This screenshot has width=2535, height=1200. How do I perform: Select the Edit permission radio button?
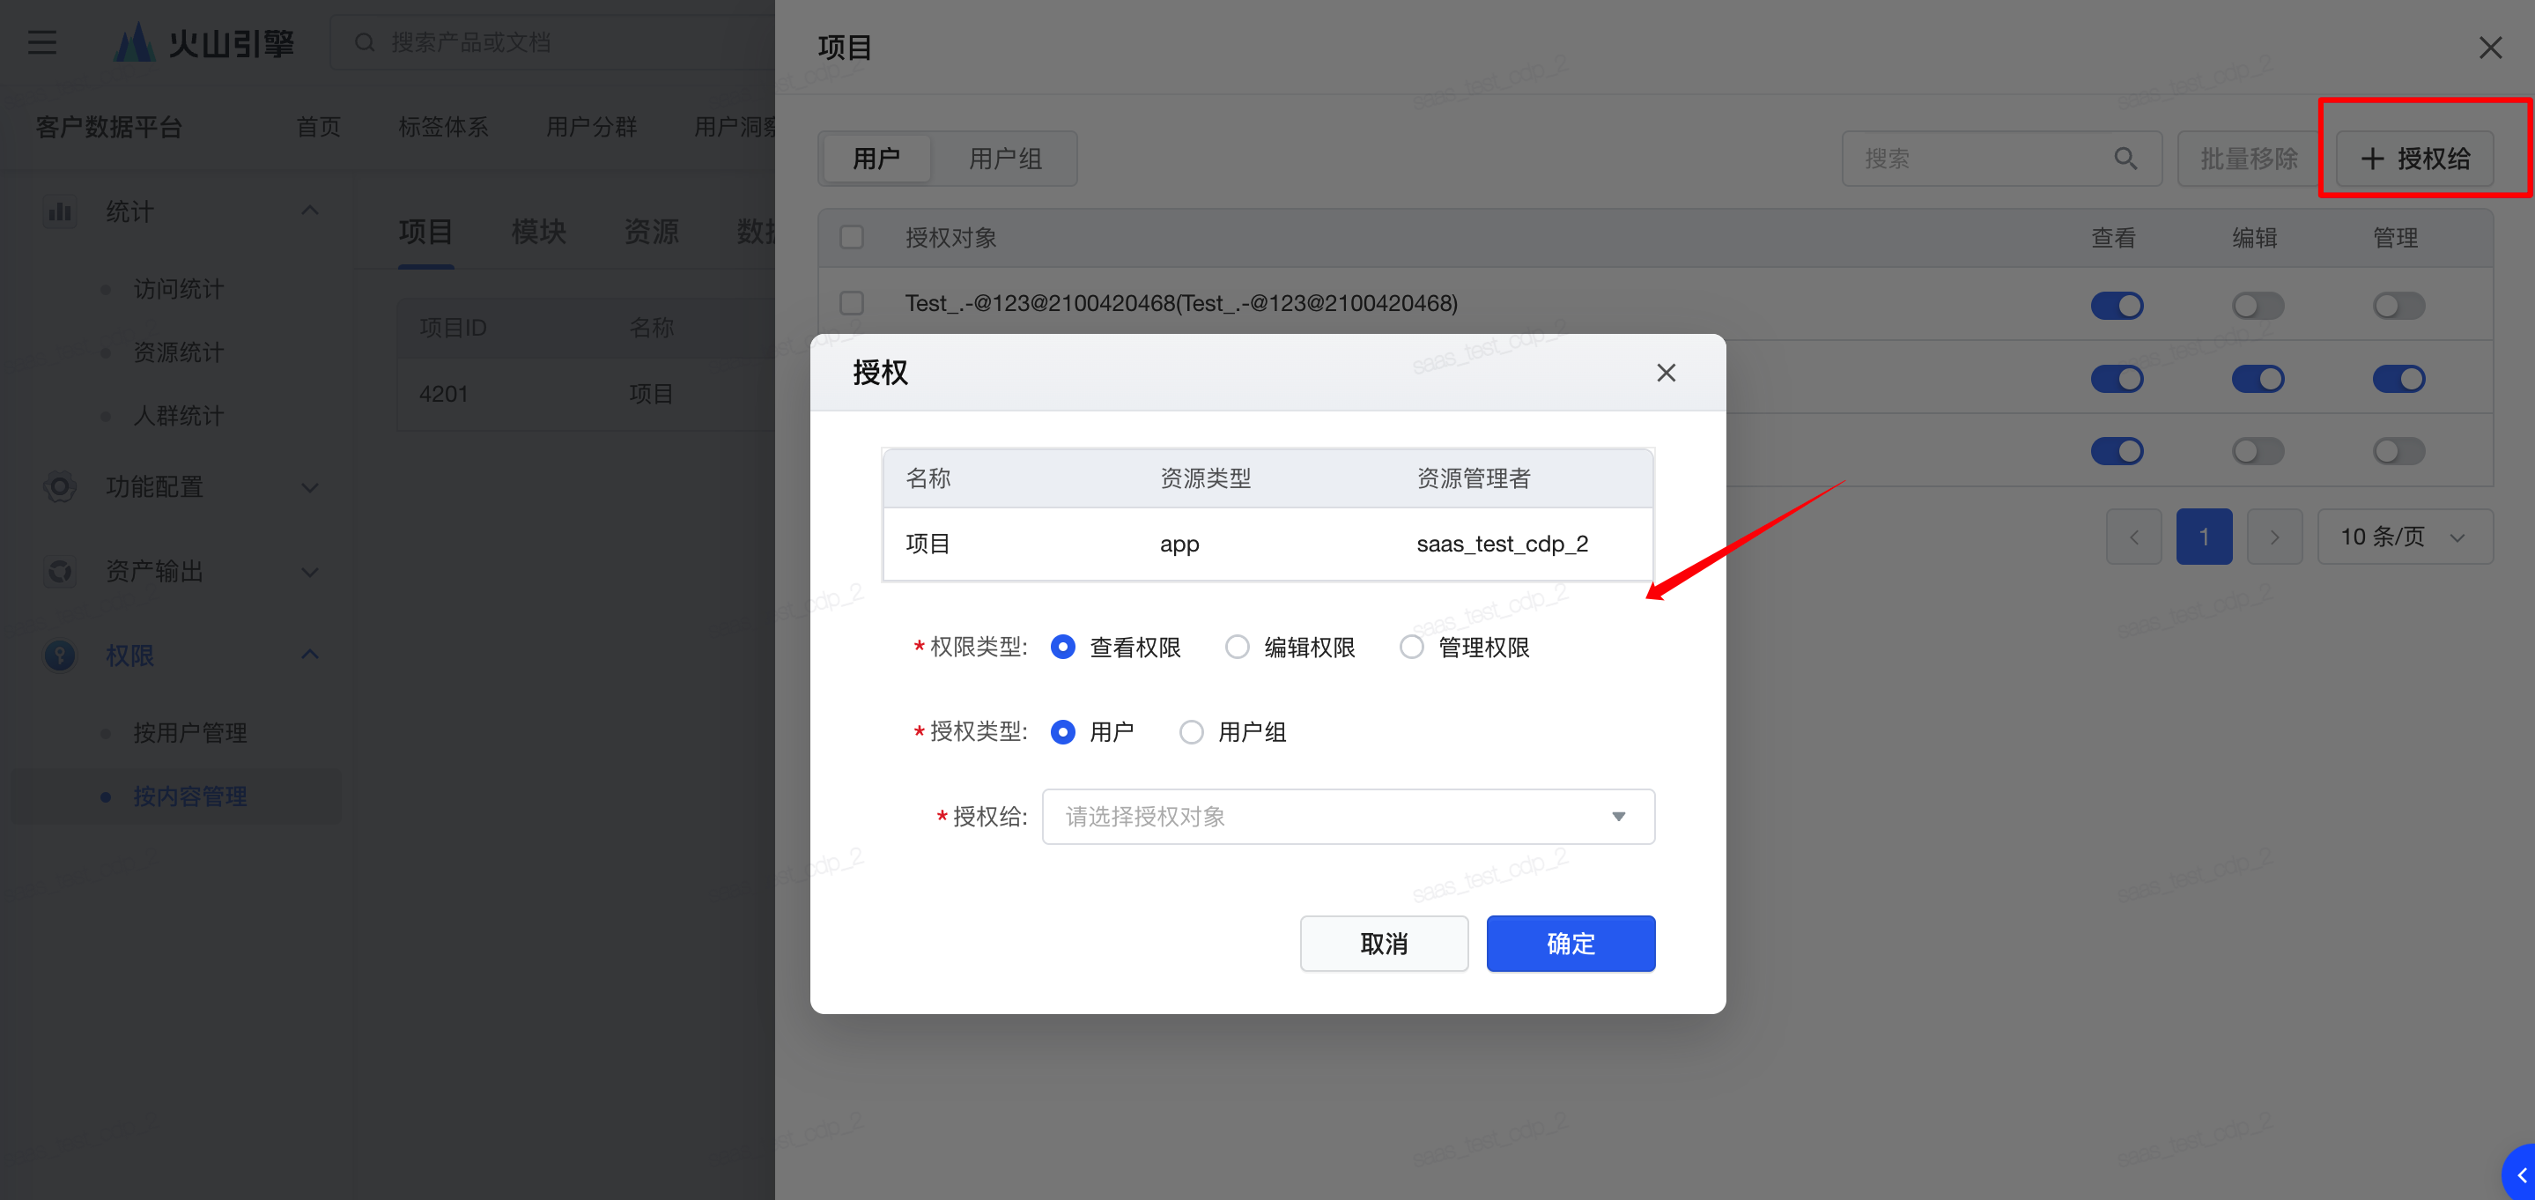click(x=1237, y=647)
